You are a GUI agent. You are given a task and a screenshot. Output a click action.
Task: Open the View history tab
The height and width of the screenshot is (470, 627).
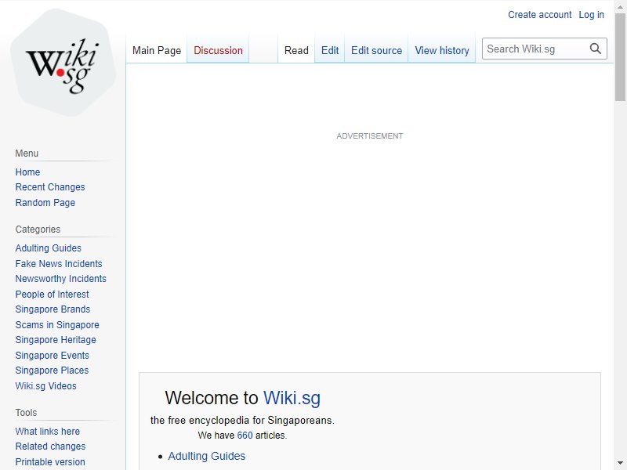click(442, 50)
